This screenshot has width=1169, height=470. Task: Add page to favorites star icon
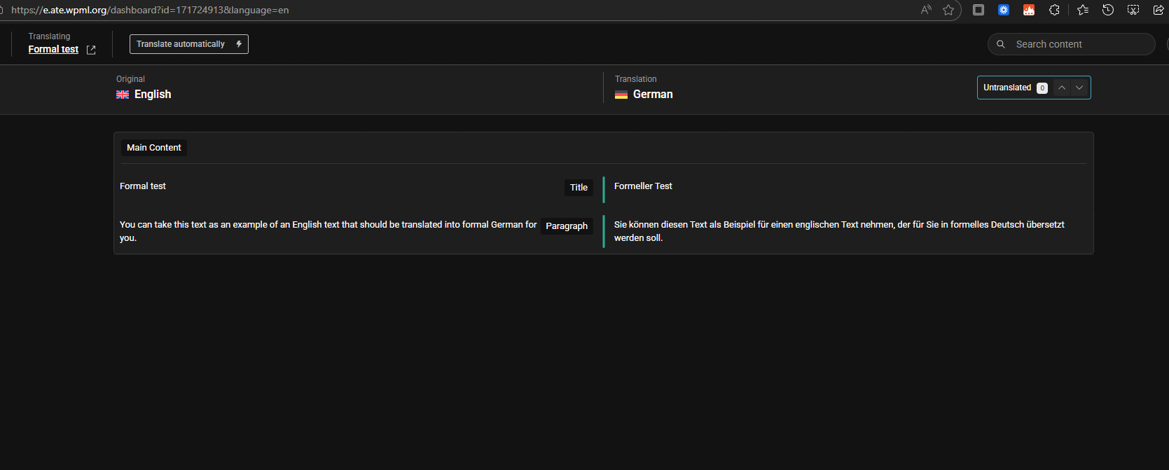(948, 10)
